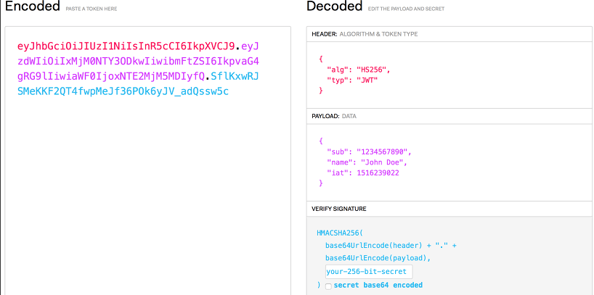Toggle the secret base64 encoded checkbox
Screen dimensions: 594x295
tap(329, 286)
